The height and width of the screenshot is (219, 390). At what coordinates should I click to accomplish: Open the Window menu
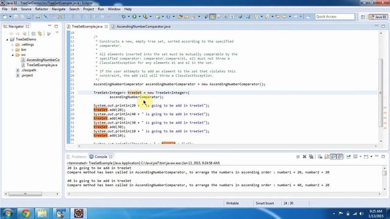[x=114, y=9]
